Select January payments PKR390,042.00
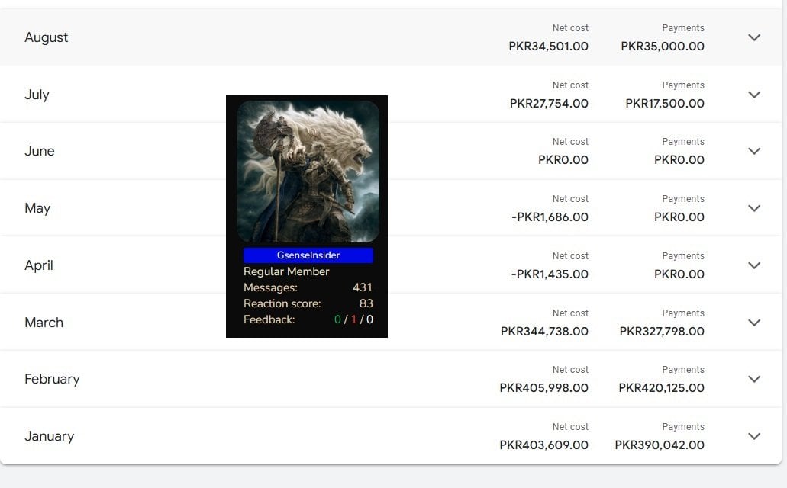 pyautogui.click(x=660, y=445)
